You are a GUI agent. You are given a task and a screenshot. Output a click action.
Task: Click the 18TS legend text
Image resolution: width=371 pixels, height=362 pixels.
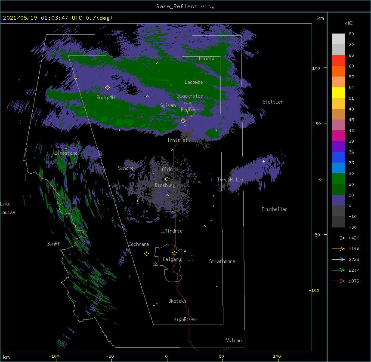coord(354,281)
